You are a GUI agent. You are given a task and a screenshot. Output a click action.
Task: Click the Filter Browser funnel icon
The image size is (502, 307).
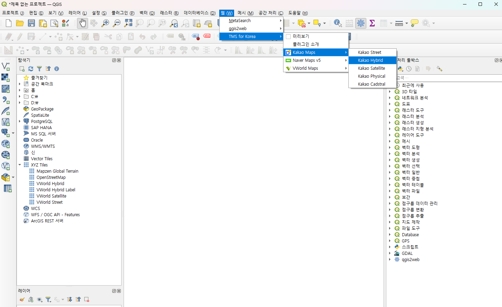(x=39, y=69)
